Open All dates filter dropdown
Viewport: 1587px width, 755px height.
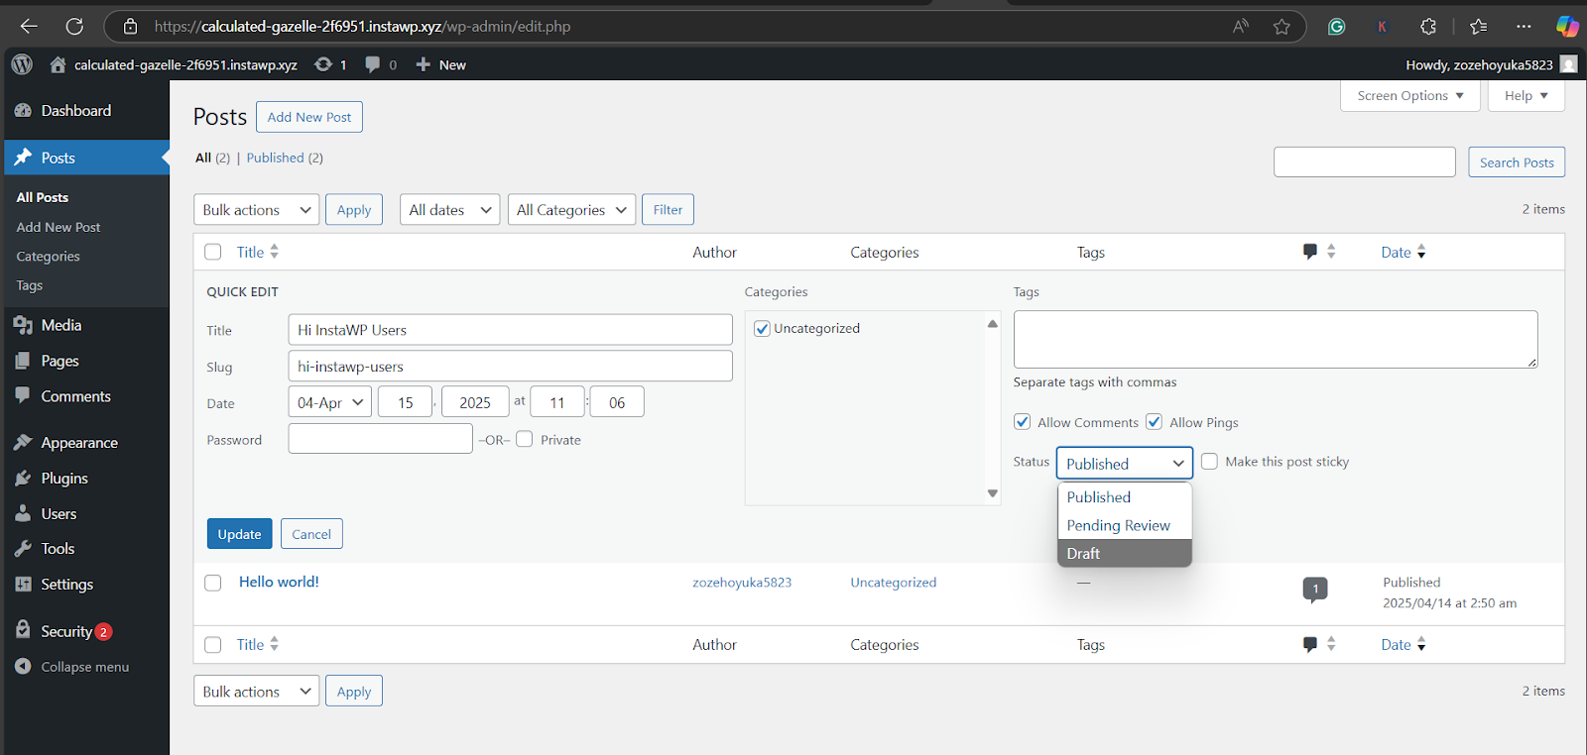coord(450,209)
